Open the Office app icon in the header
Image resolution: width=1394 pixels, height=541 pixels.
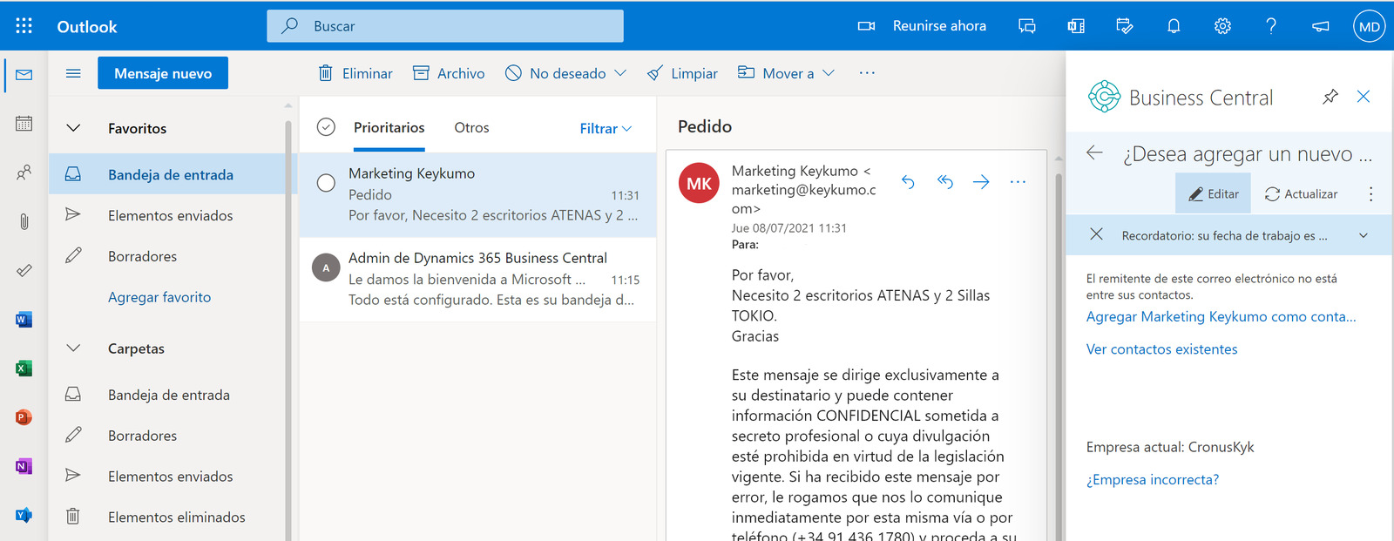tap(1076, 26)
